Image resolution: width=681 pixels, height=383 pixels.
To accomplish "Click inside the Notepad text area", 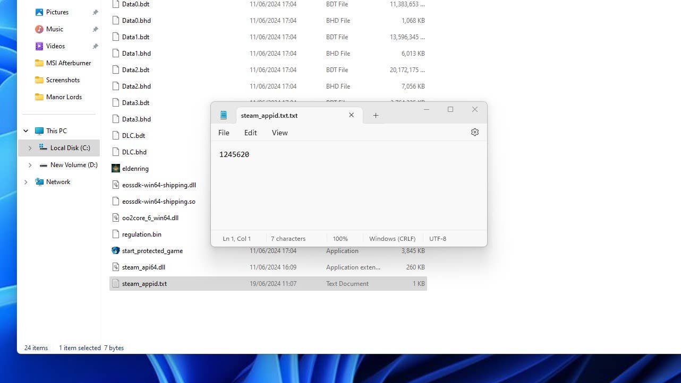I will pos(348,191).
